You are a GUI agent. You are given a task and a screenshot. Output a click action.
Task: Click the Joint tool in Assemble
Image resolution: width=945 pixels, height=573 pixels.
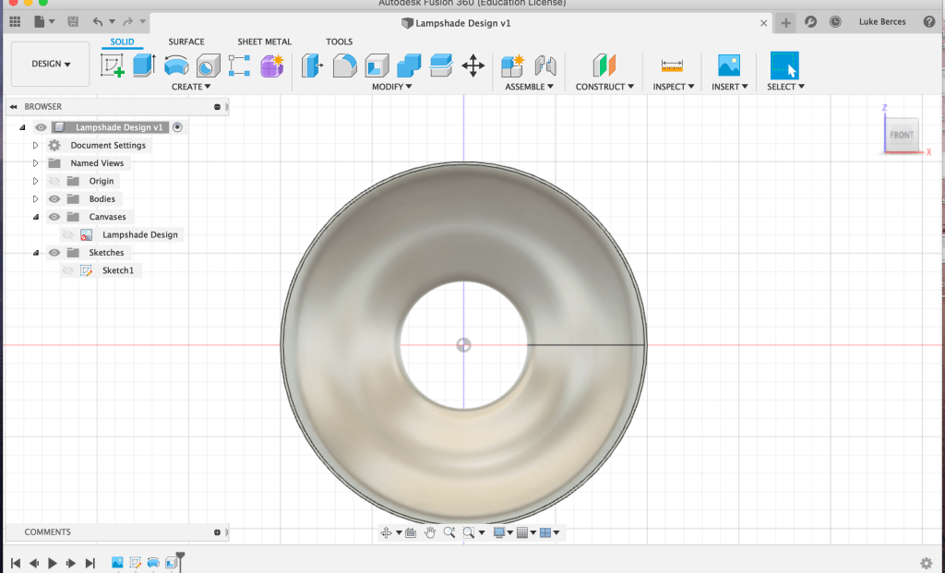coord(544,66)
